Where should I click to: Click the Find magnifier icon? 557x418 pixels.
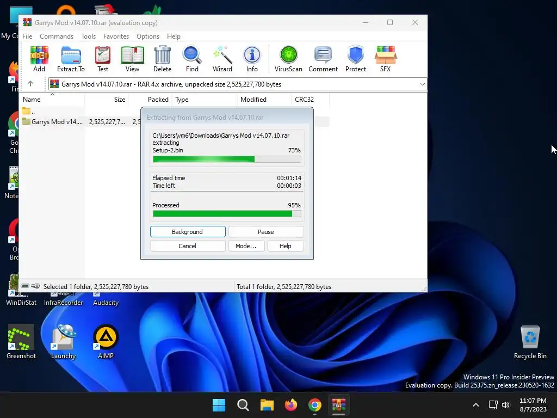192,59
